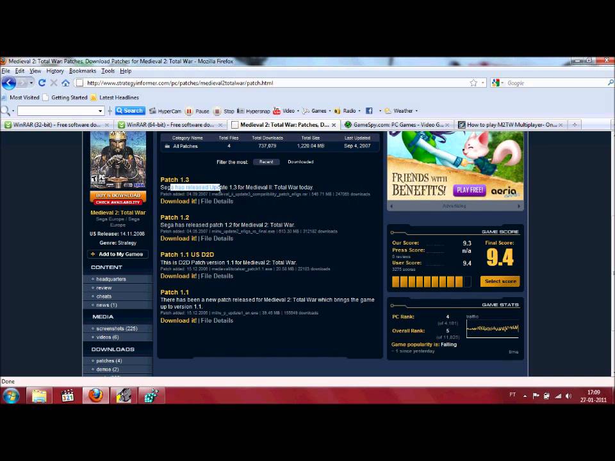Open the Weather toolbar dropdown arrow
The height and width of the screenshot is (461, 615).
click(x=416, y=111)
